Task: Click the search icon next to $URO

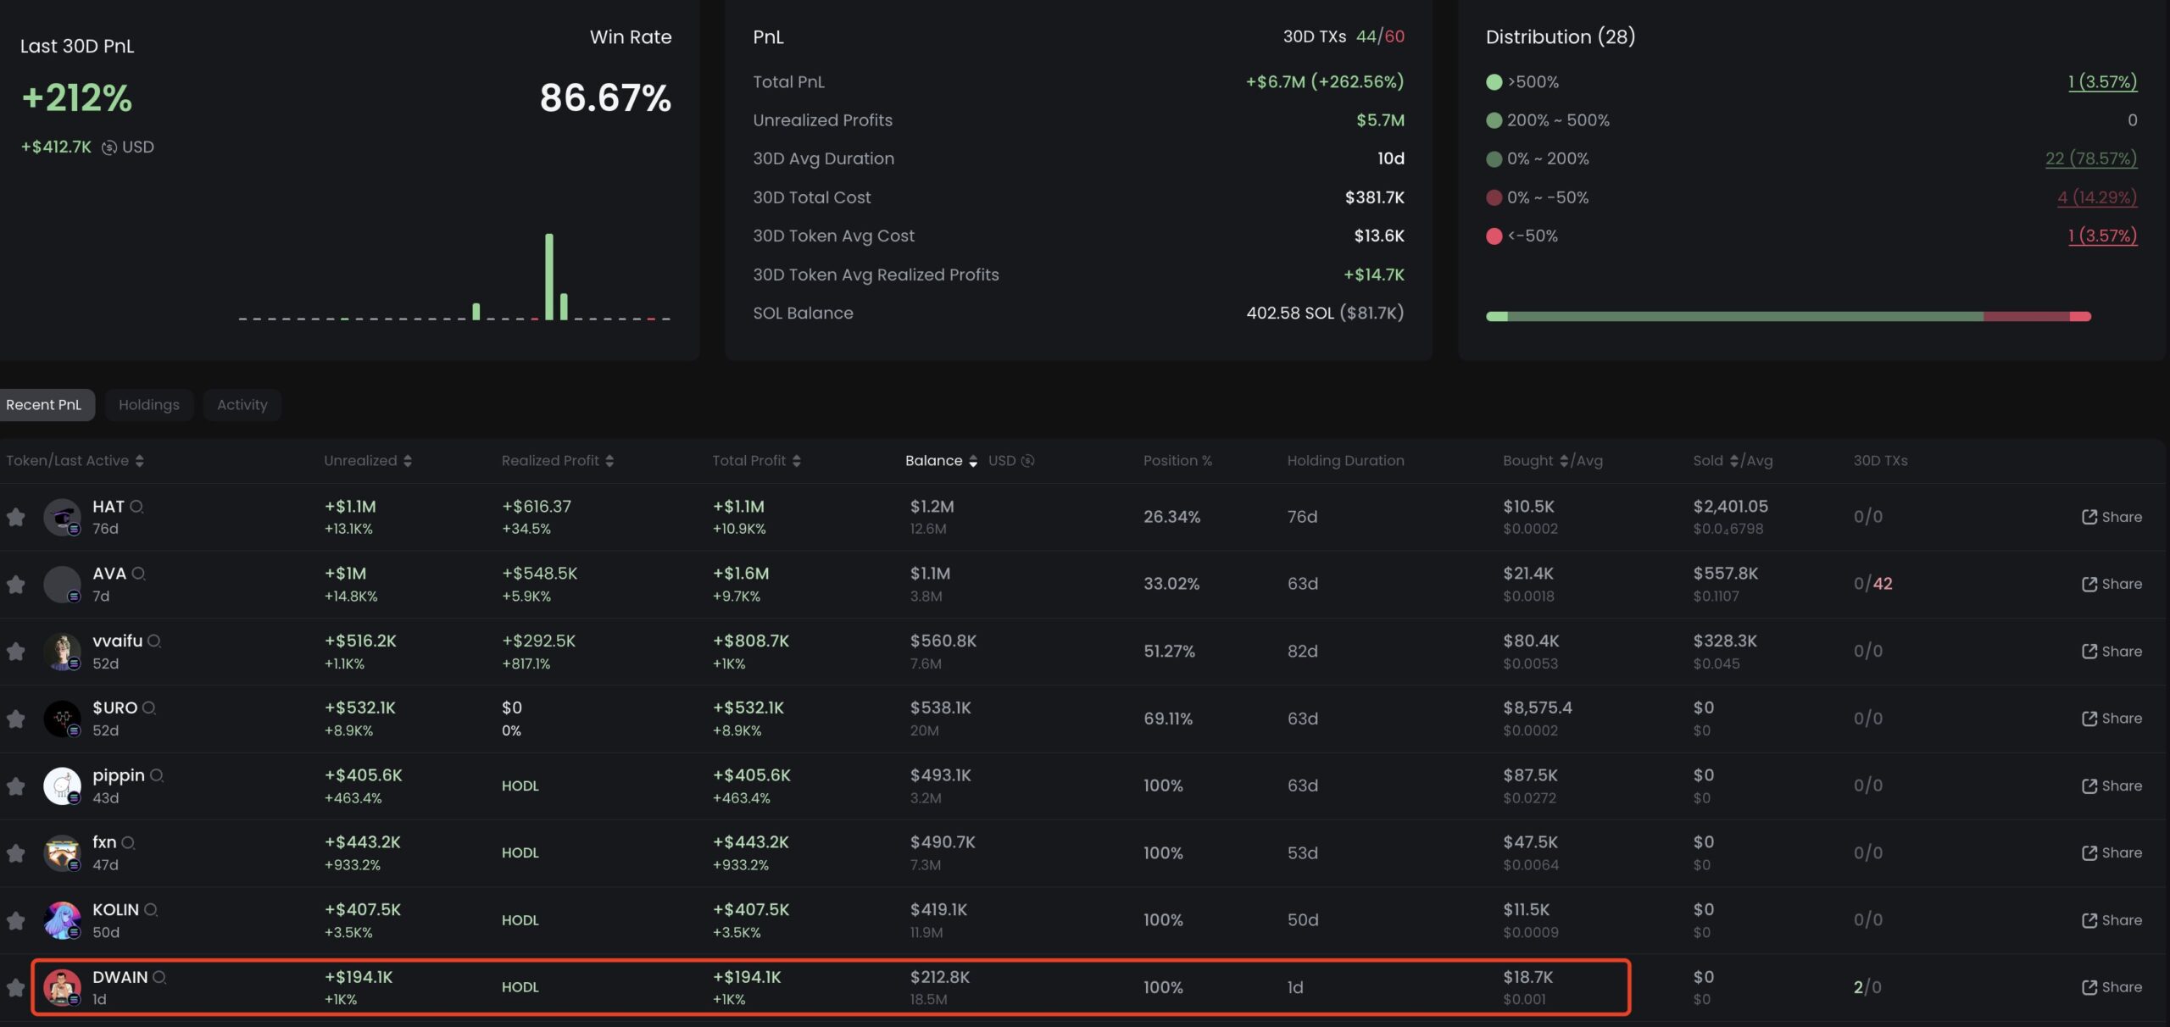Action: click(149, 708)
